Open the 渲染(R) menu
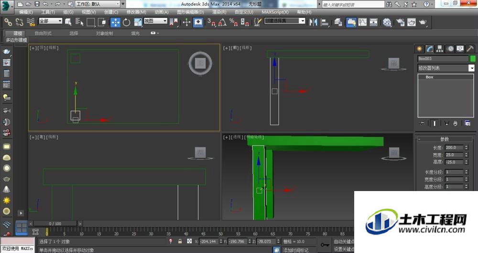 click(219, 12)
